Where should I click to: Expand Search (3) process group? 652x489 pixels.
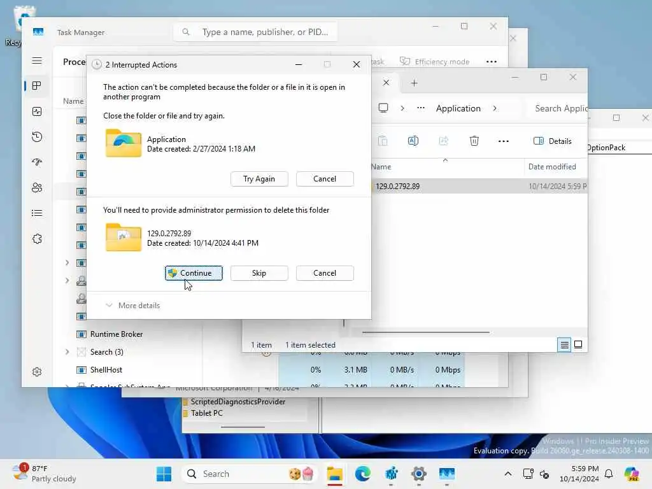pyautogui.click(x=67, y=352)
